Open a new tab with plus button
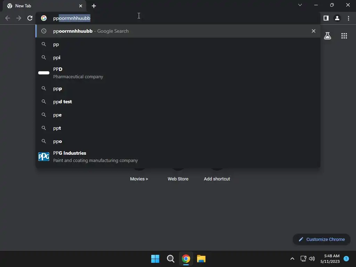Screen dimensions: 356x267 click(x=94, y=6)
